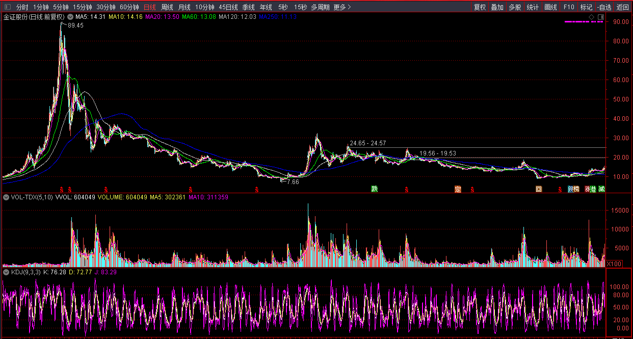
Task: Select the 60分钟 period tab
Action: 129,8
